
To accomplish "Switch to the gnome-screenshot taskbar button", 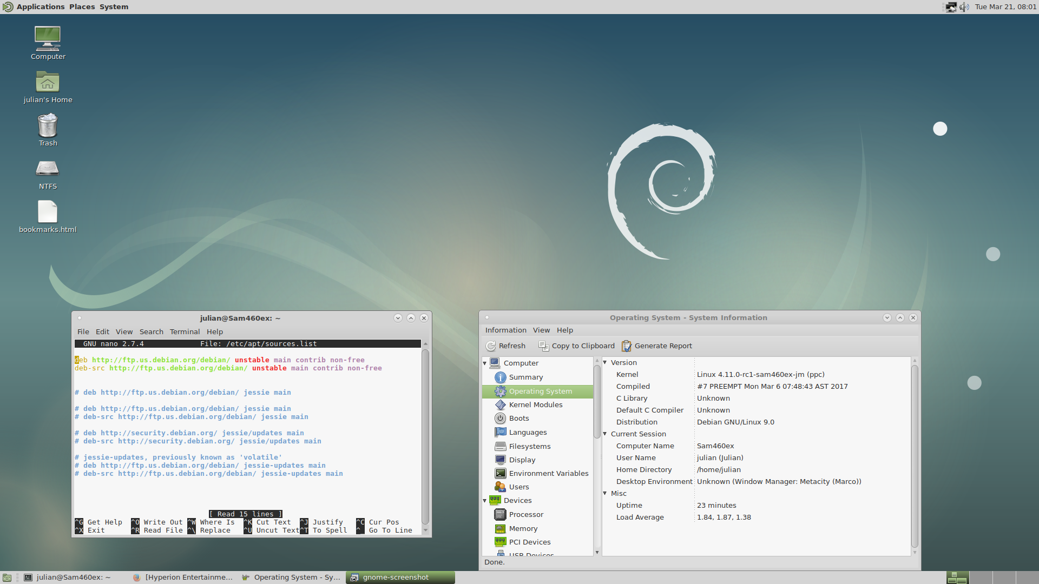I will click(x=400, y=578).
